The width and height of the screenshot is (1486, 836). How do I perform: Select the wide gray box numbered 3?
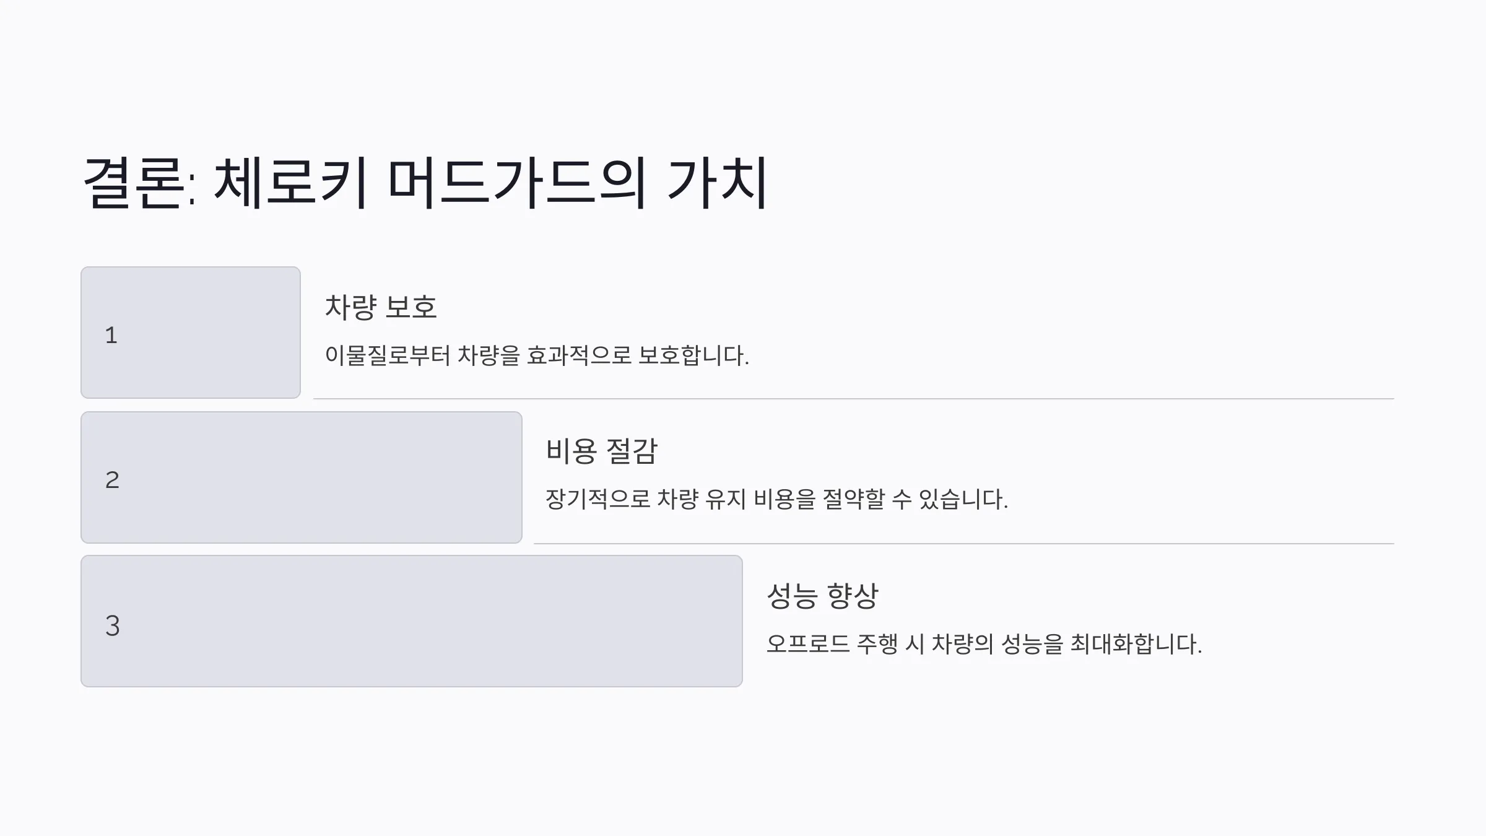click(x=412, y=621)
